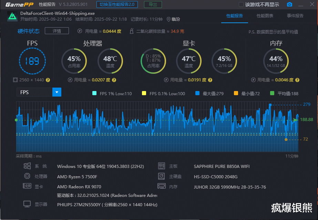The image size is (318, 220).
Task: Click the FPS 189 circular gauge
Action: [32, 61]
